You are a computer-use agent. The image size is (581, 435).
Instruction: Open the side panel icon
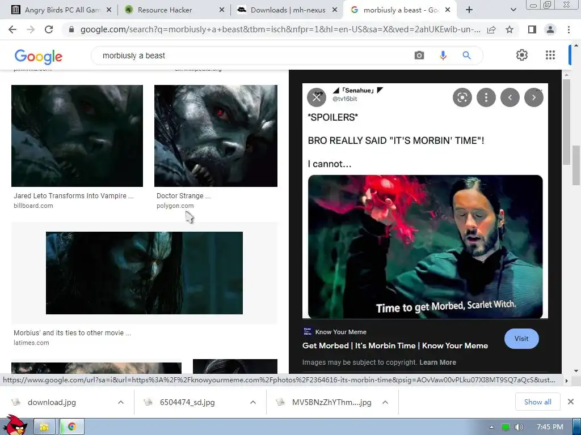tap(532, 29)
